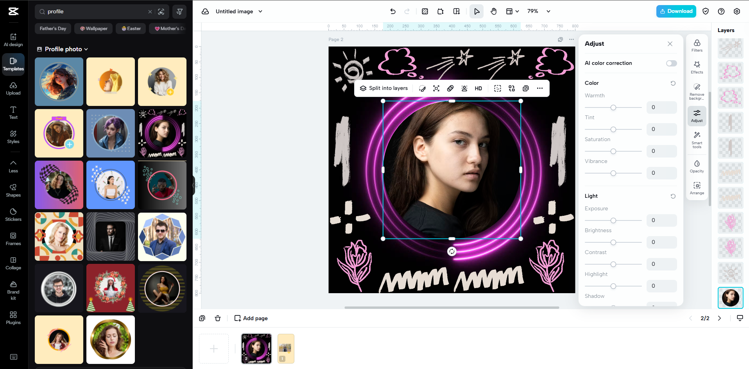Click the Download button
749x369 pixels.
(x=676, y=11)
